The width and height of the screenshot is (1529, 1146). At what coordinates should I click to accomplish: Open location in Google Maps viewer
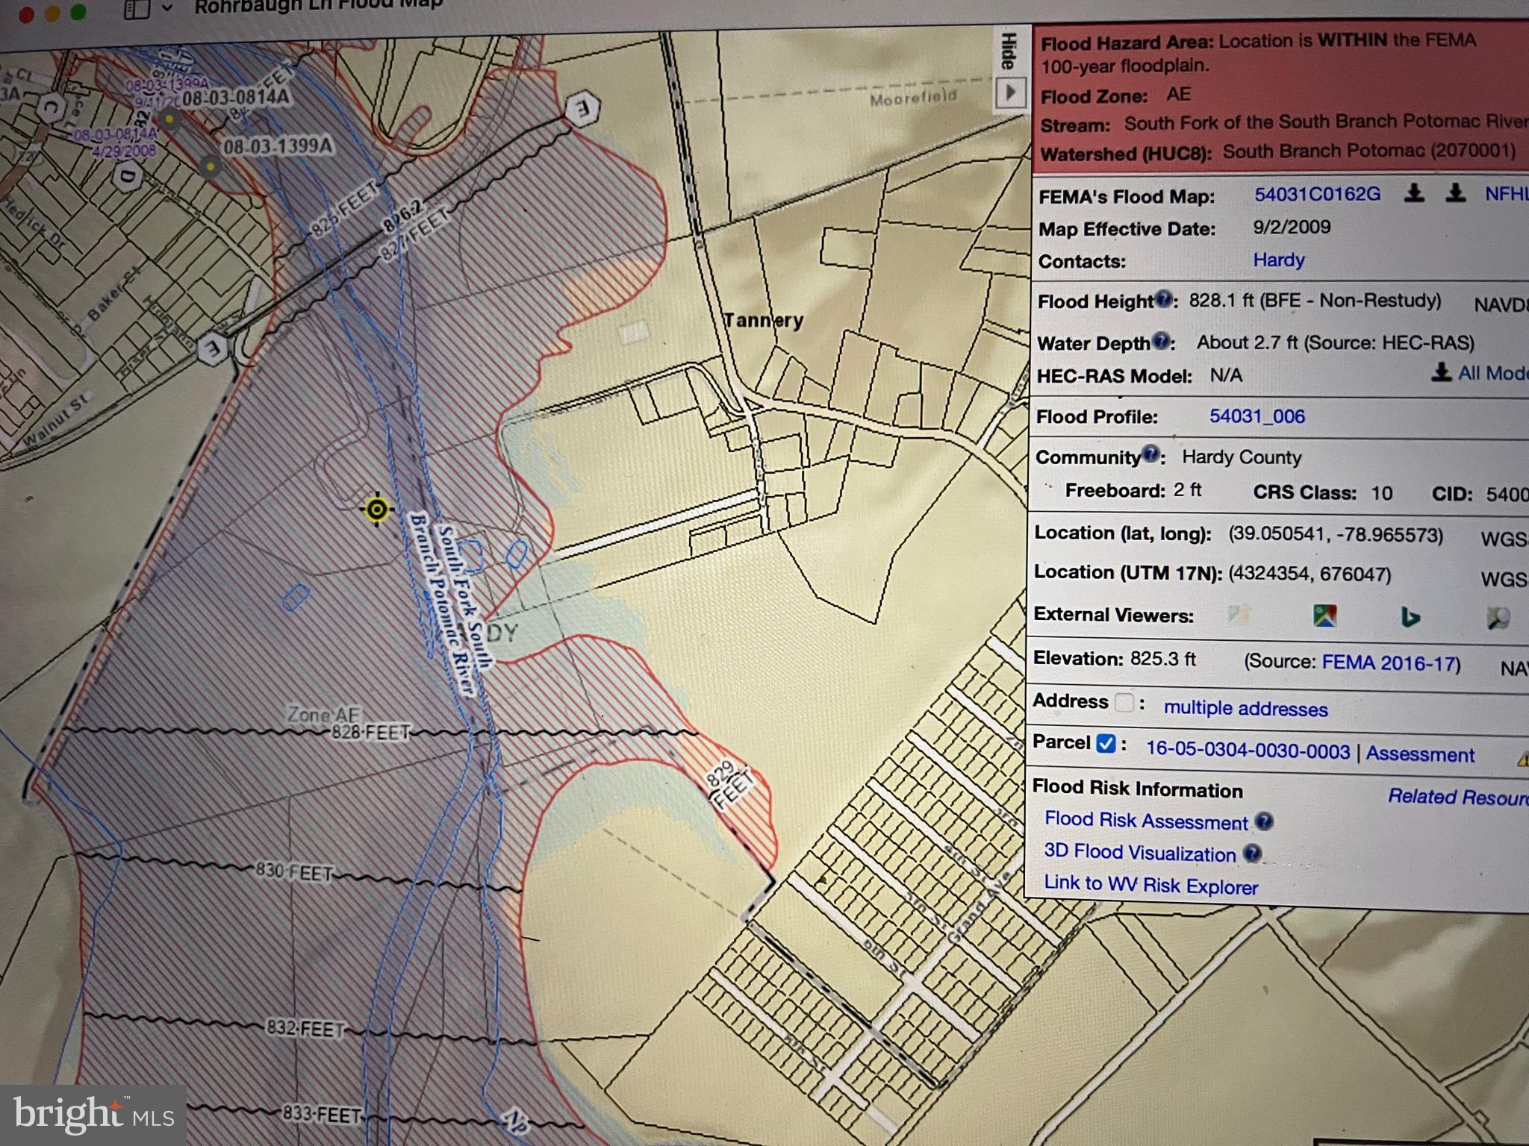click(1324, 616)
